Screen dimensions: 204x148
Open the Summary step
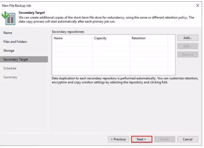[x=10, y=77]
